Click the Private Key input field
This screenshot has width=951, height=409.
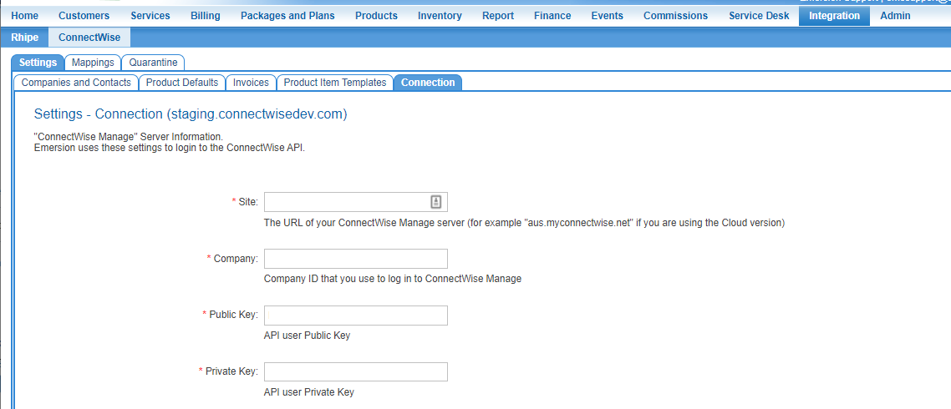click(x=356, y=371)
